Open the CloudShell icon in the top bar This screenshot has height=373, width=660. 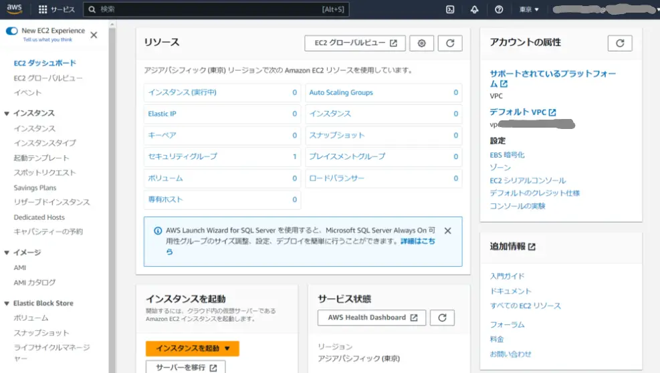click(450, 9)
